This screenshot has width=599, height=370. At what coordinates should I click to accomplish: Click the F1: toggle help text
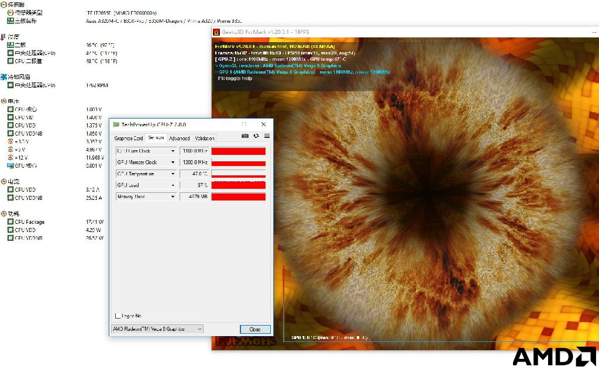[x=235, y=78]
